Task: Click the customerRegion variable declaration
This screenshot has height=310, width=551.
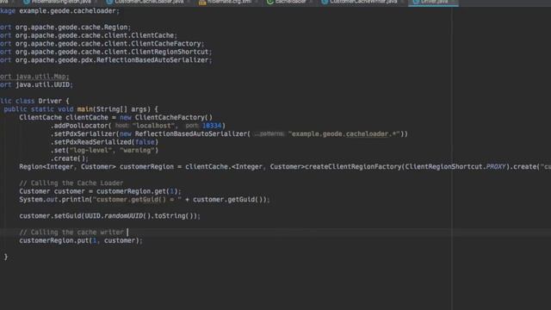Action: pos(146,166)
